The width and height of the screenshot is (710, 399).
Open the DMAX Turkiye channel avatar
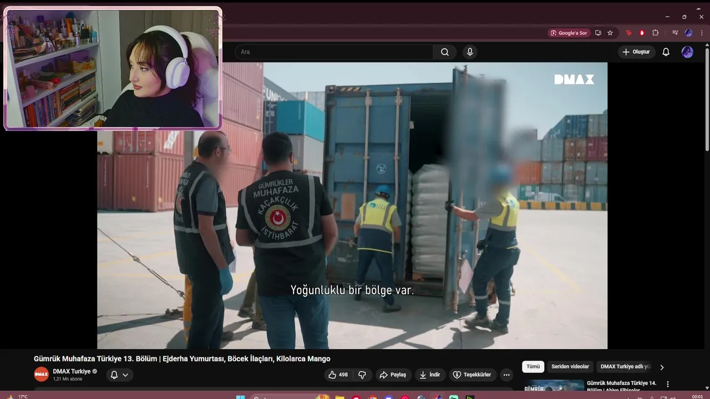tap(42, 374)
